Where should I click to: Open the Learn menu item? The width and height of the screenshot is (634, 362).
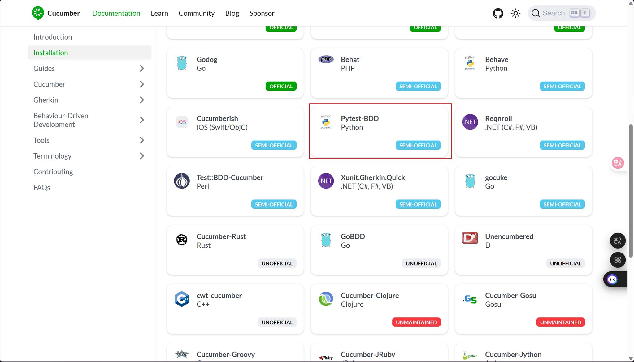click(x=159, y=13)
